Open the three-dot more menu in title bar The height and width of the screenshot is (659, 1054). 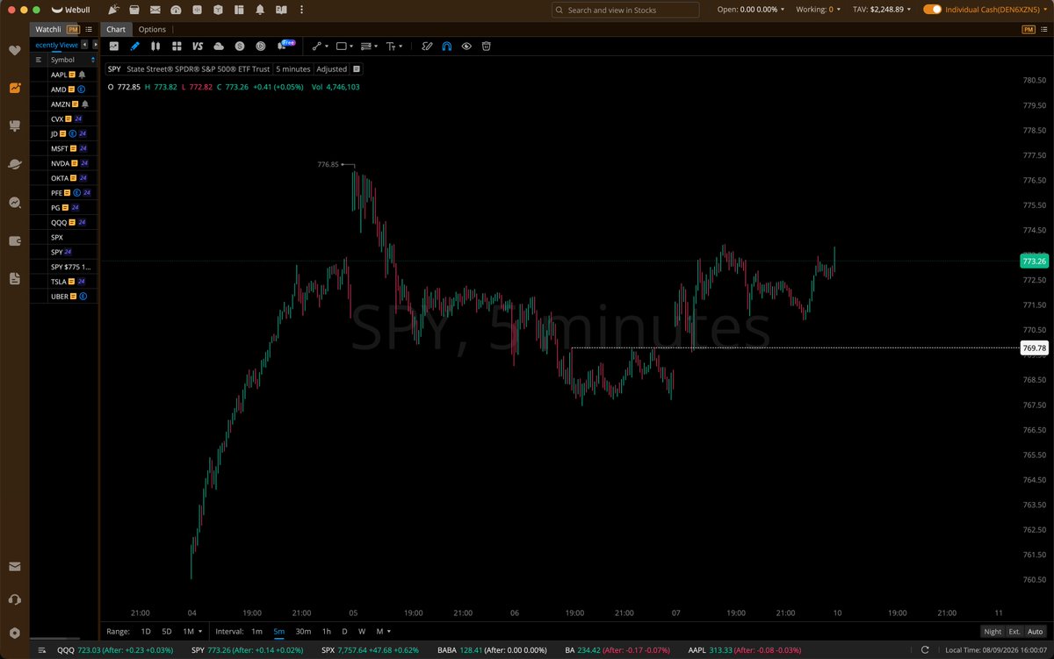pos(302,10)
